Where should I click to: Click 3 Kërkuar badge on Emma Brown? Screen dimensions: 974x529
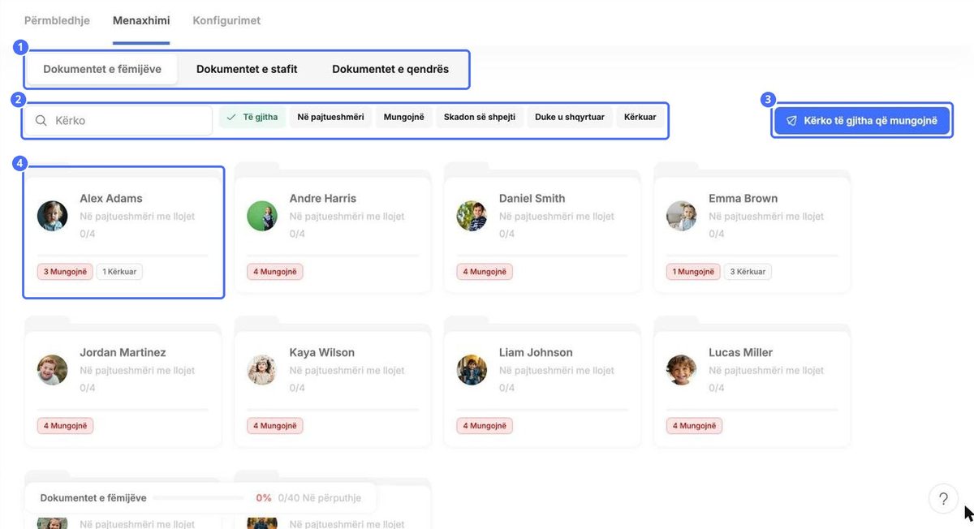click(x=748, y=272)
